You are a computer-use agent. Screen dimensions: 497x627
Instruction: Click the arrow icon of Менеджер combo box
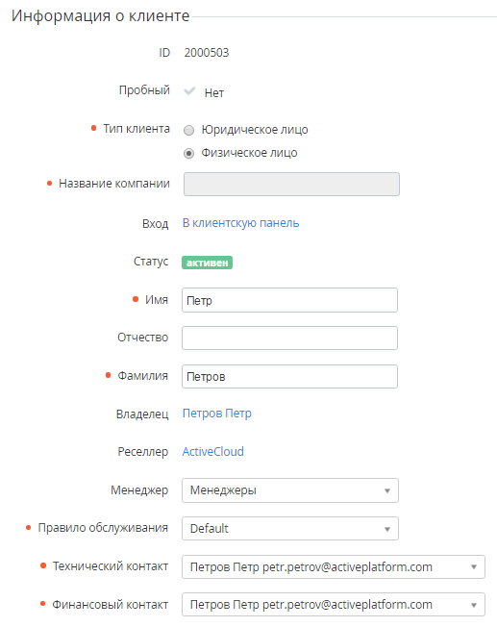(387, 490)
